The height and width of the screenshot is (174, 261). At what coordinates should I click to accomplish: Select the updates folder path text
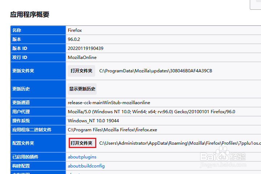click(x=156, y=71)
